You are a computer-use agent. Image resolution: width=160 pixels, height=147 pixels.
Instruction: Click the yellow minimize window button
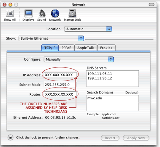click(x=10, y=4)
